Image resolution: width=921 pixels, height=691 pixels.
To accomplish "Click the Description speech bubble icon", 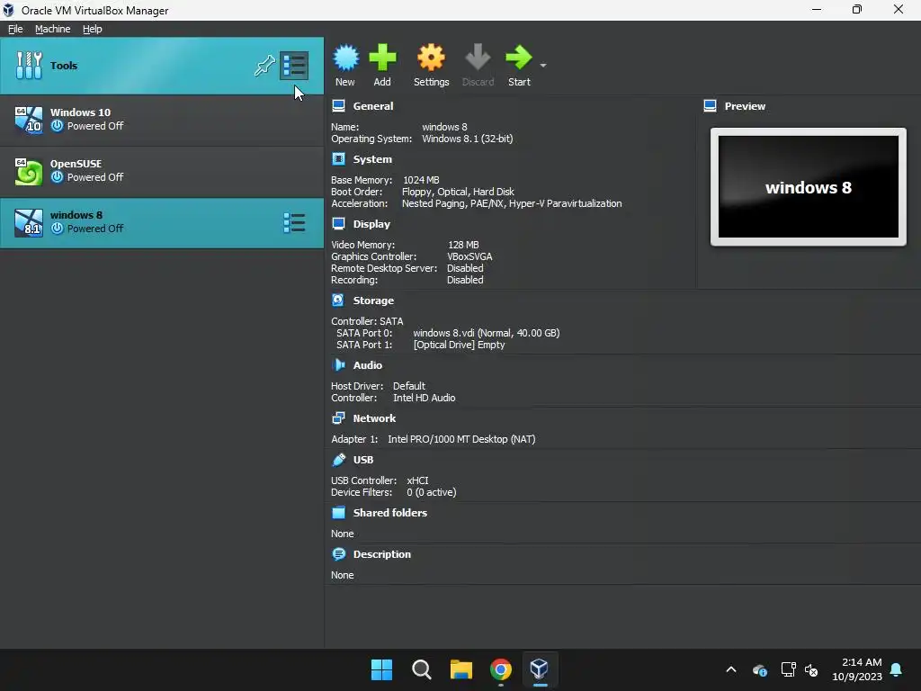I will [x=338, y=553].
